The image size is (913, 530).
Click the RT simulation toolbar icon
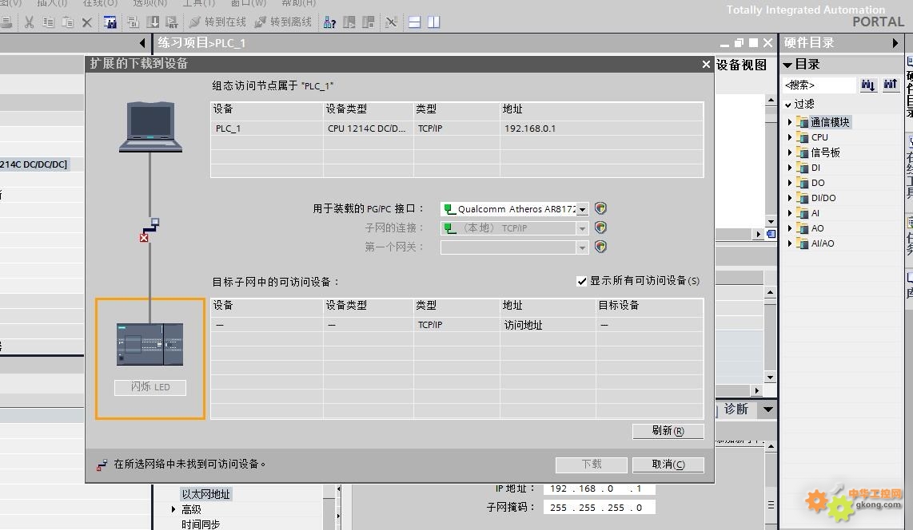tap(172, 22)
